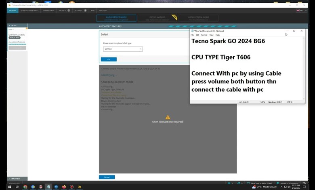Open the Downloads tab
Screen dimensions: 315x190
click(x=48, y=11)
